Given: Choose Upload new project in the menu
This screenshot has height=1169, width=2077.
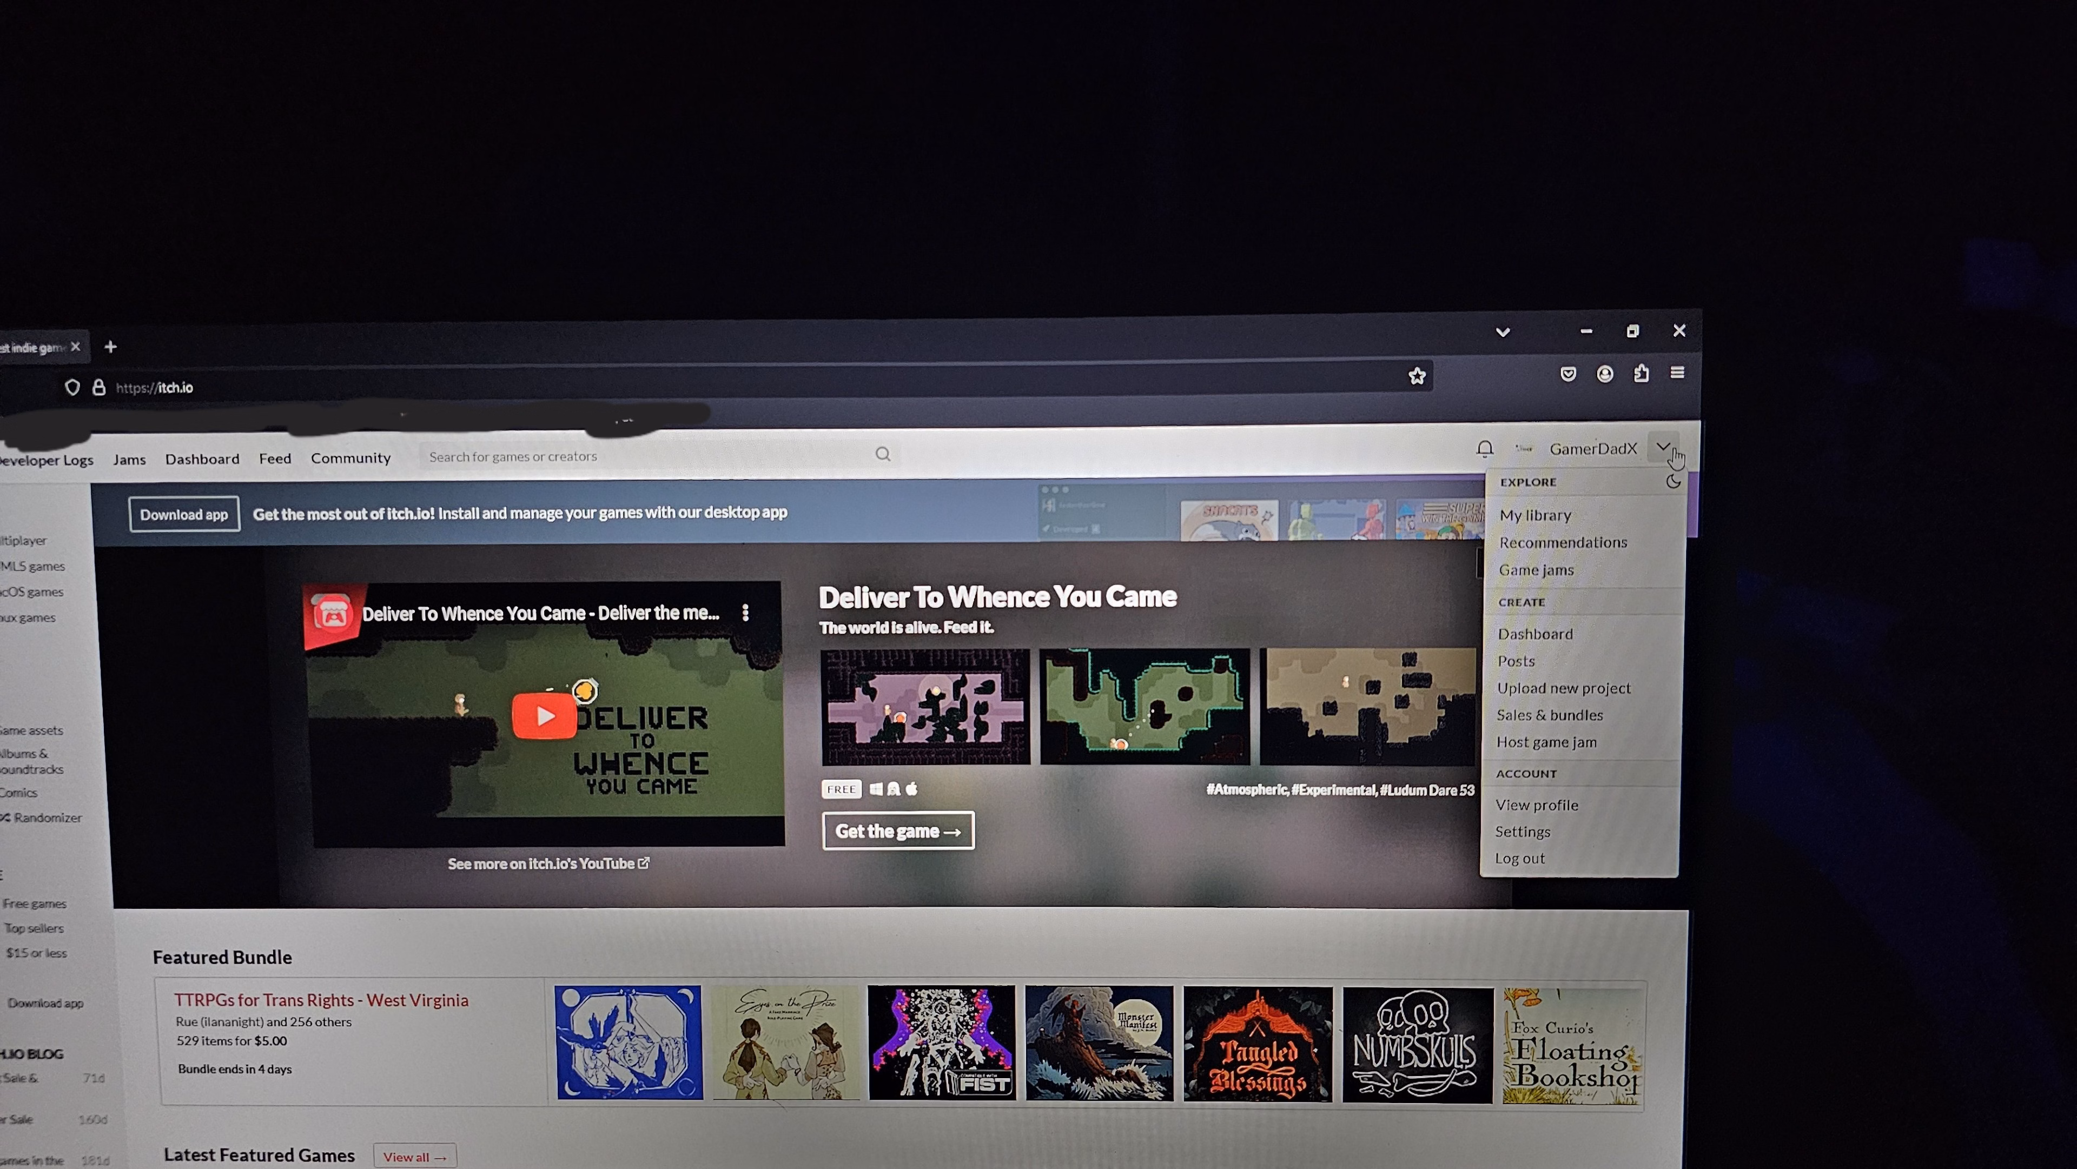Looking at the screenshot, I should [x=1563, y=688].
